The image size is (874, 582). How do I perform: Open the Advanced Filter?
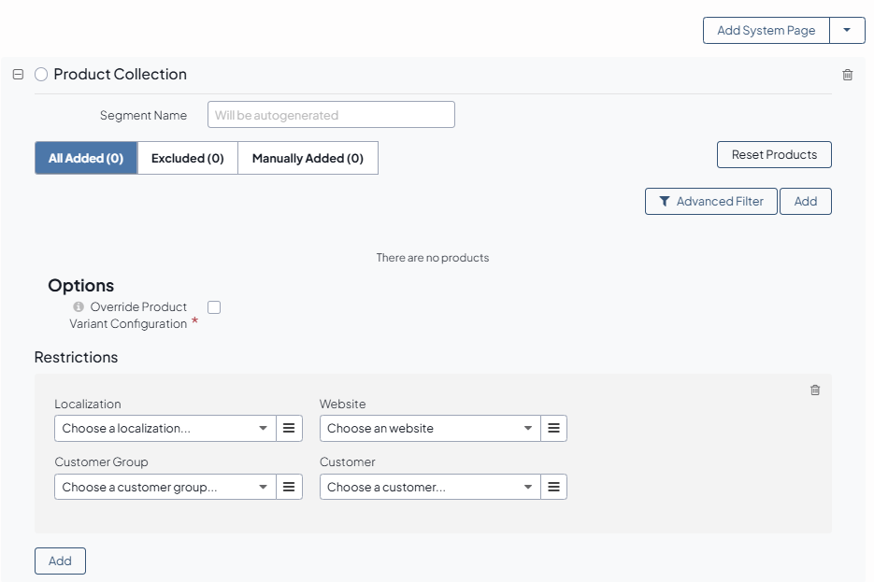[x=710, y=201]
